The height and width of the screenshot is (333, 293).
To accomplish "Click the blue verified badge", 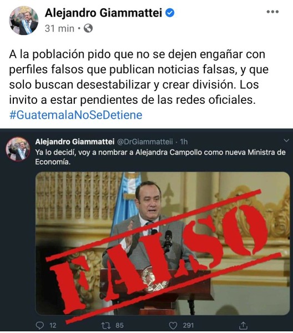I will [170, 13].
